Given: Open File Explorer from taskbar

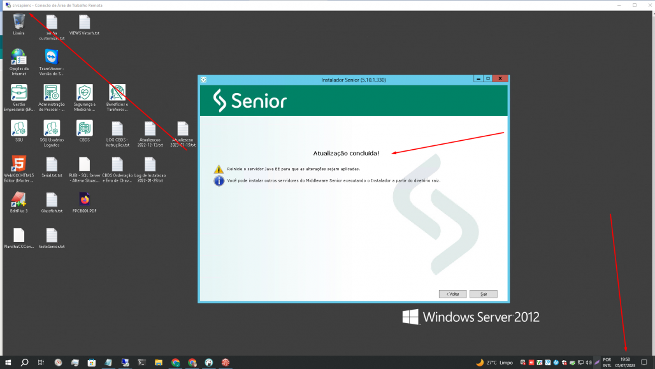Looking at the screenshot, I should [158, 363].
